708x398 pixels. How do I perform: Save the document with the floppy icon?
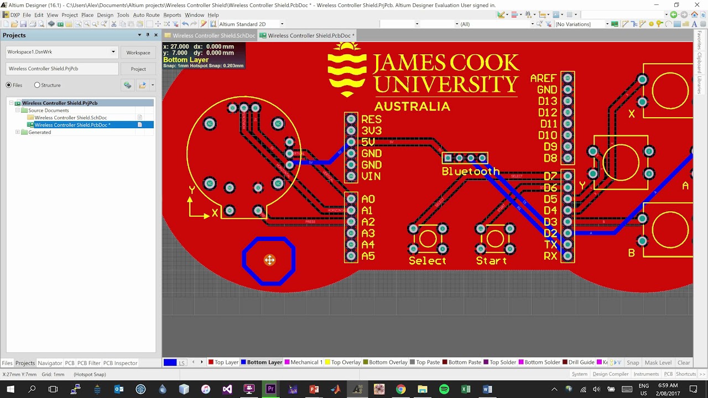pos(23,24)
